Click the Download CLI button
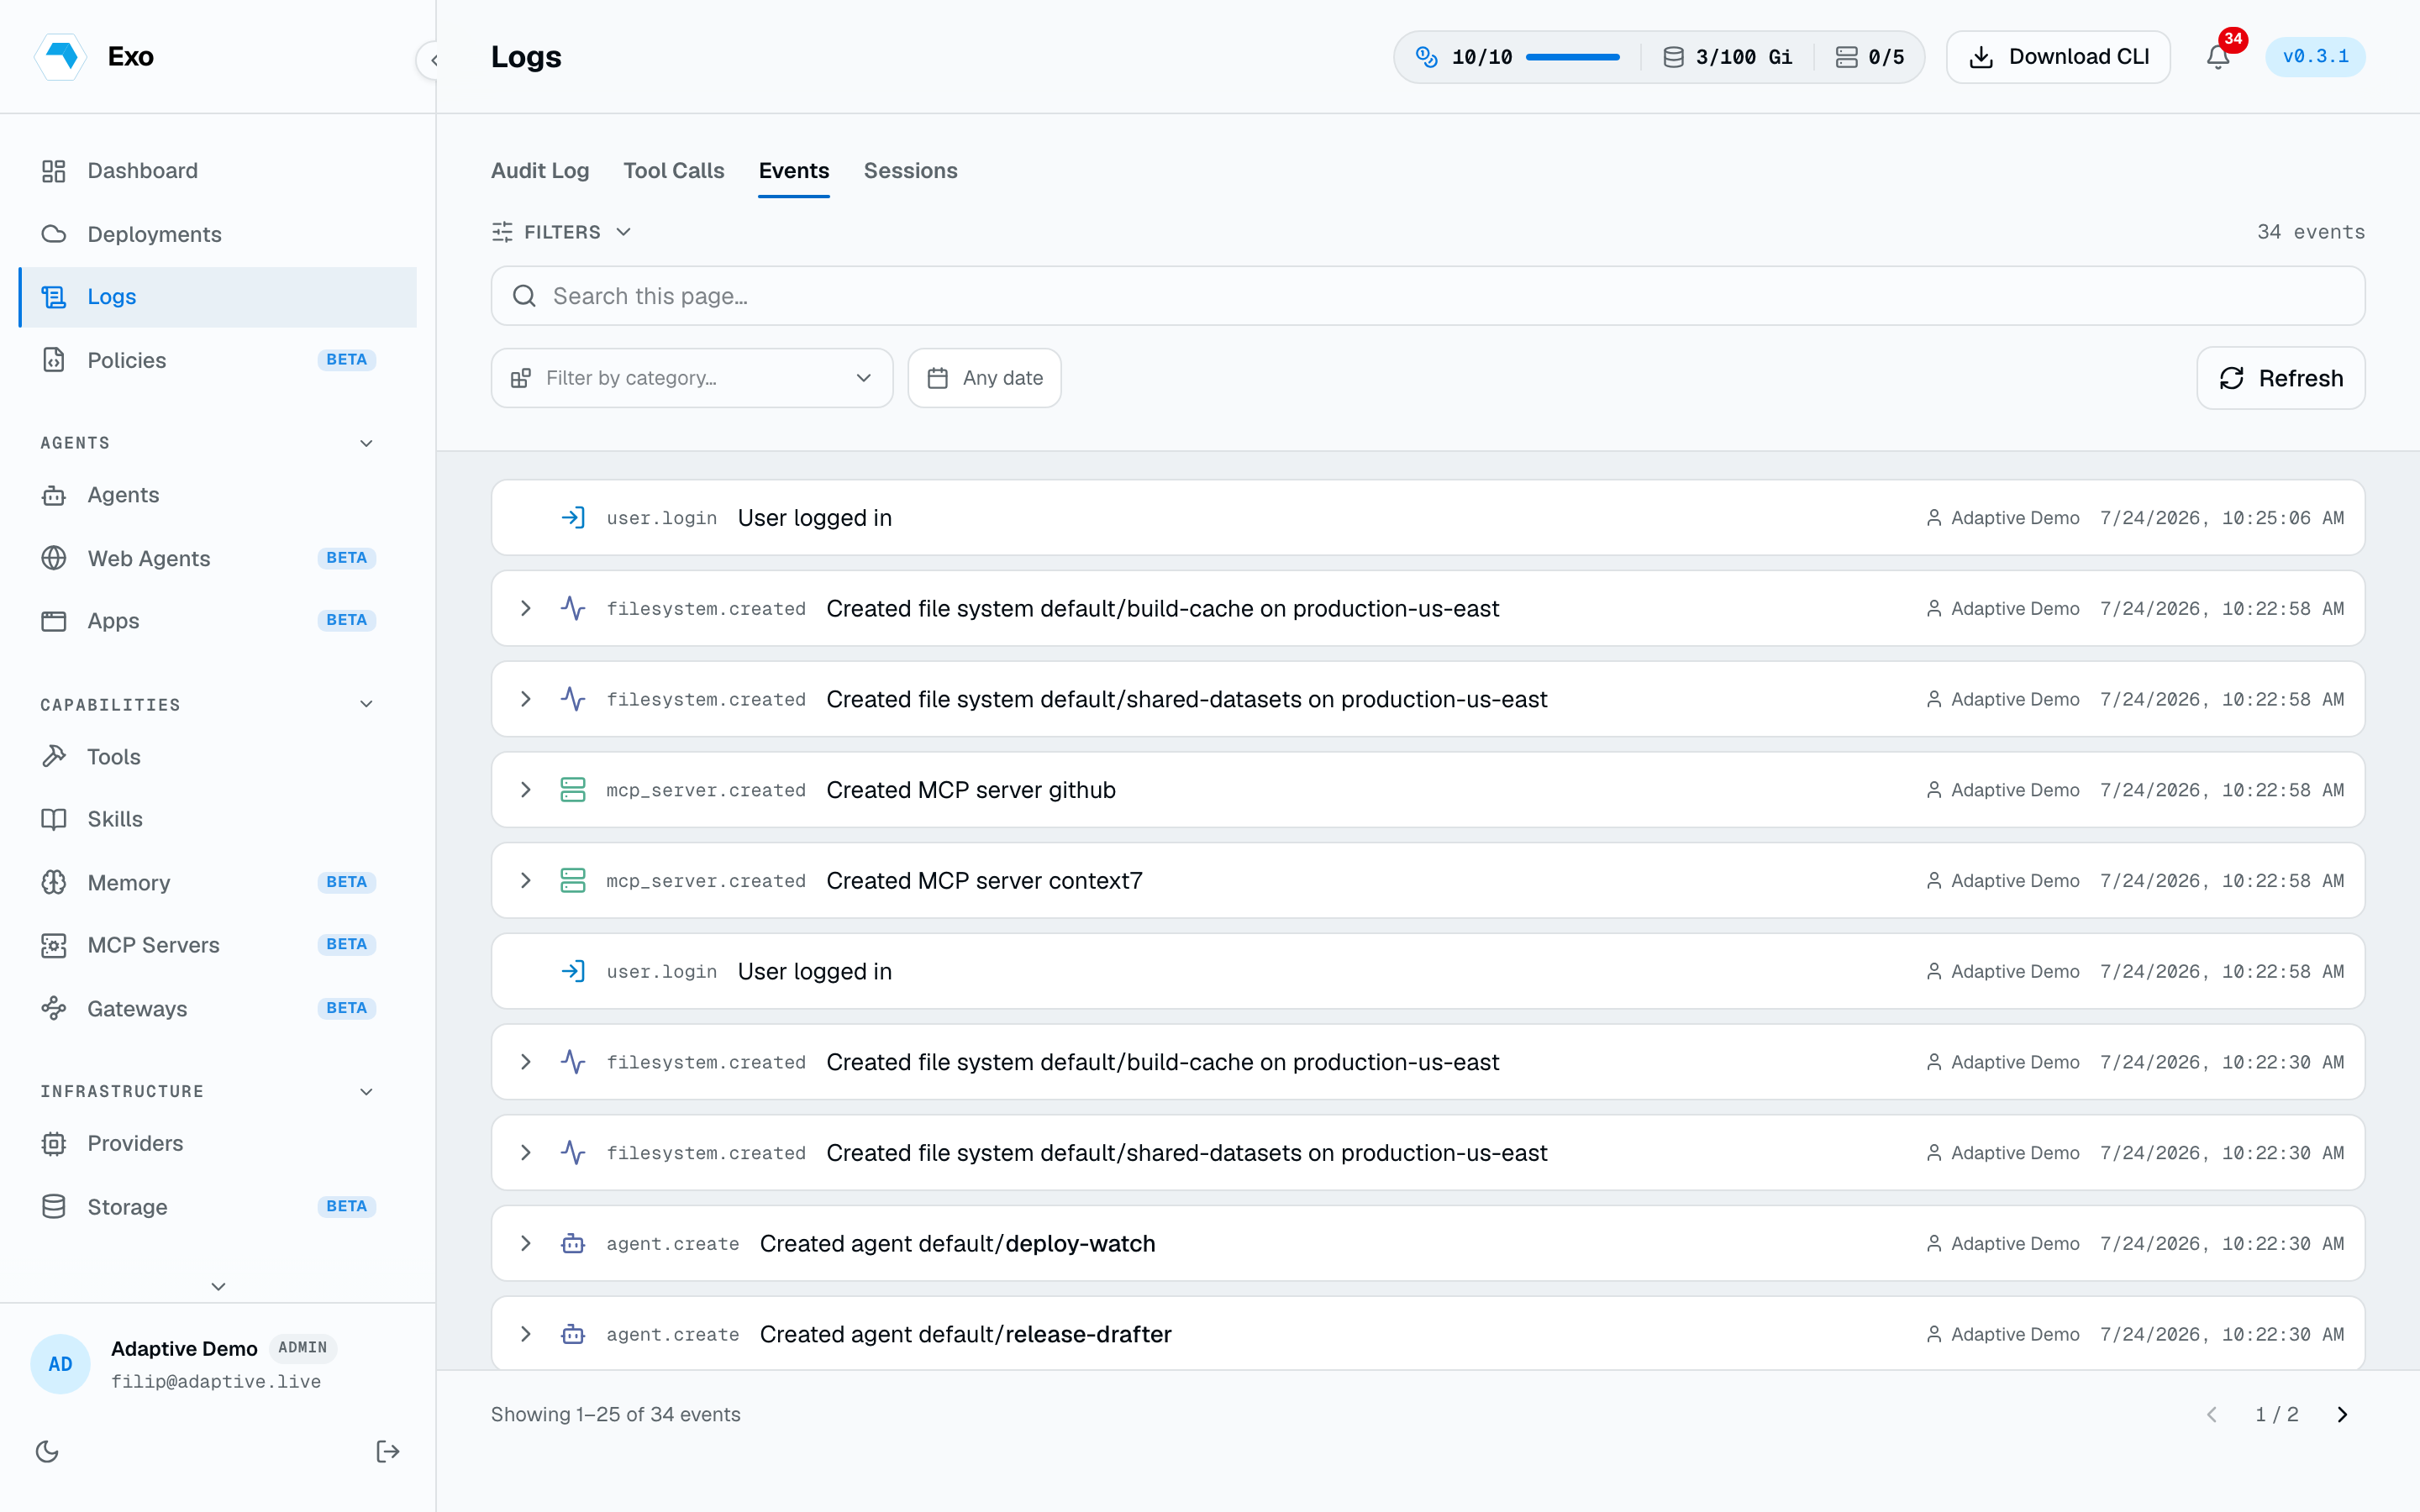The width and height of the screenshot is (2420, 1512). [x=2058, y=57]
